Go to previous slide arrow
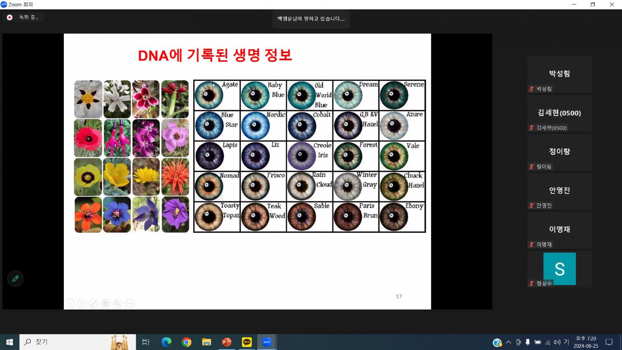This screenshot has height=350, width=622. coord(70,303)
